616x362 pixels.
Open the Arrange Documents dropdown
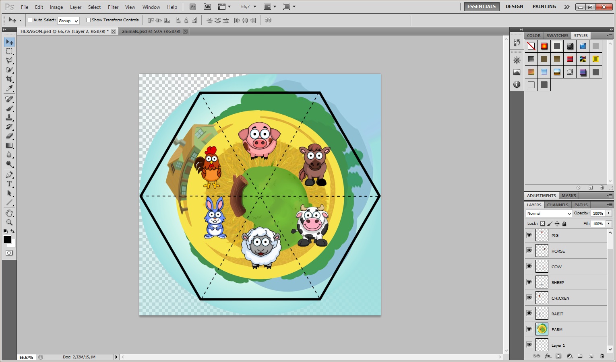270,7
